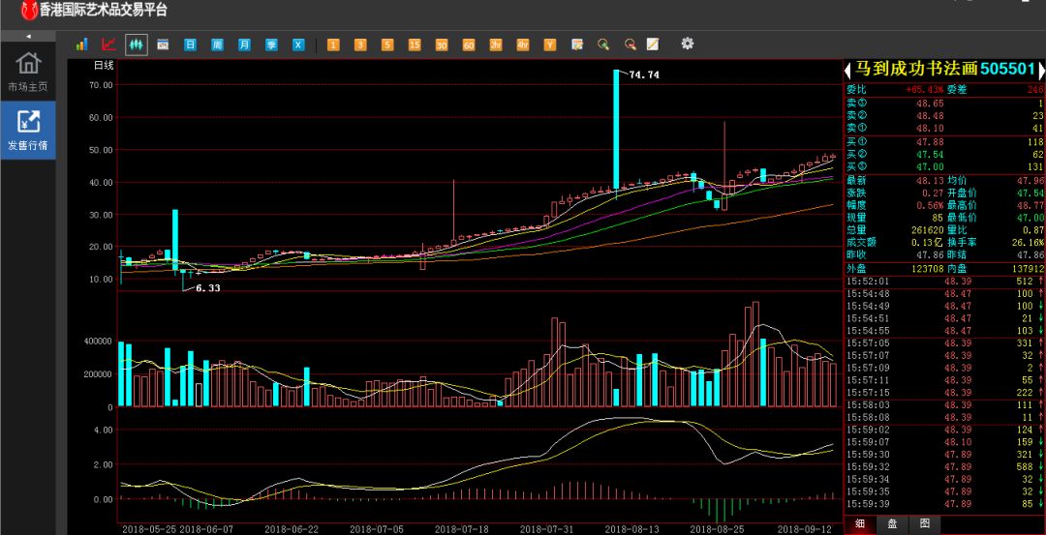Select the 卖② 48.48 ask row
Viewport: 1046px width, 535px height.
pos(944,115)
